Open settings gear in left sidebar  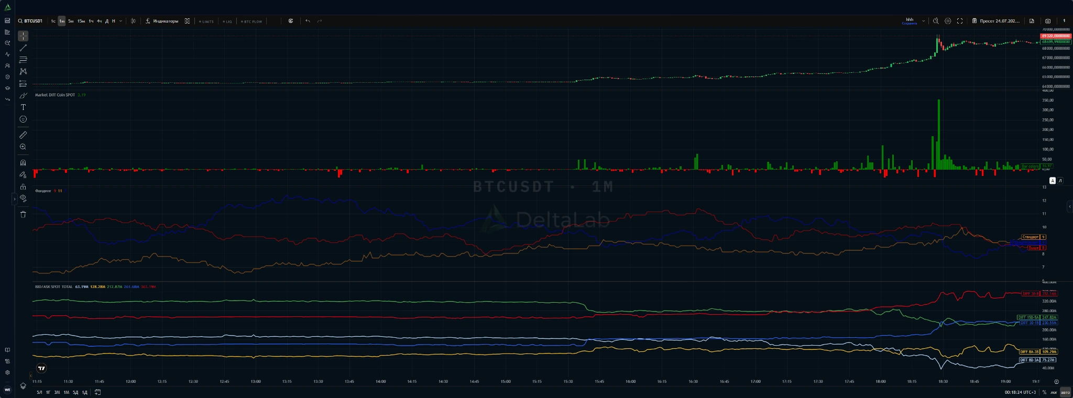(7, 372)
